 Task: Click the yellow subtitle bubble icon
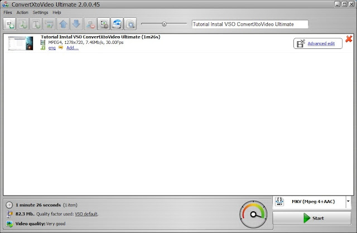[61, 48]
